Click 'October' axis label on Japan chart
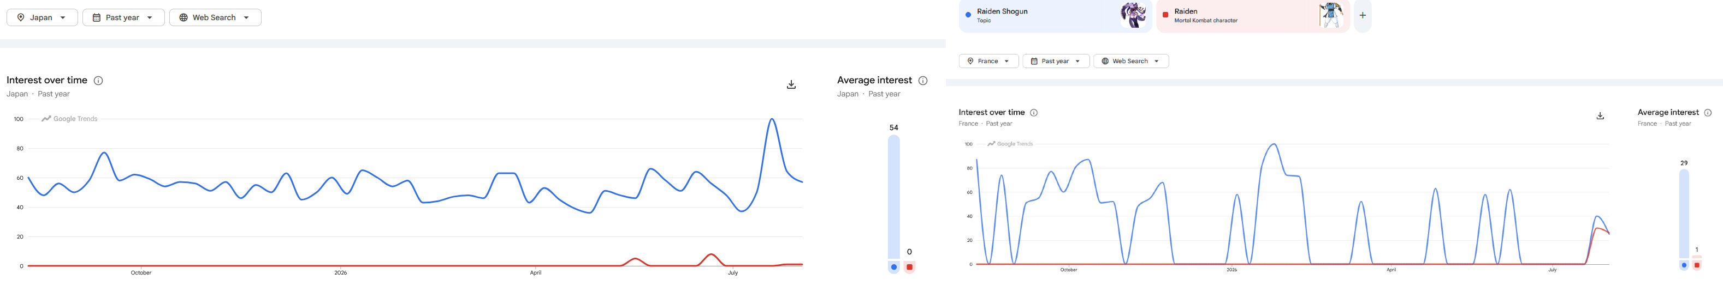The height and width of the screenshot is (286, 1723). pos(141,273)
